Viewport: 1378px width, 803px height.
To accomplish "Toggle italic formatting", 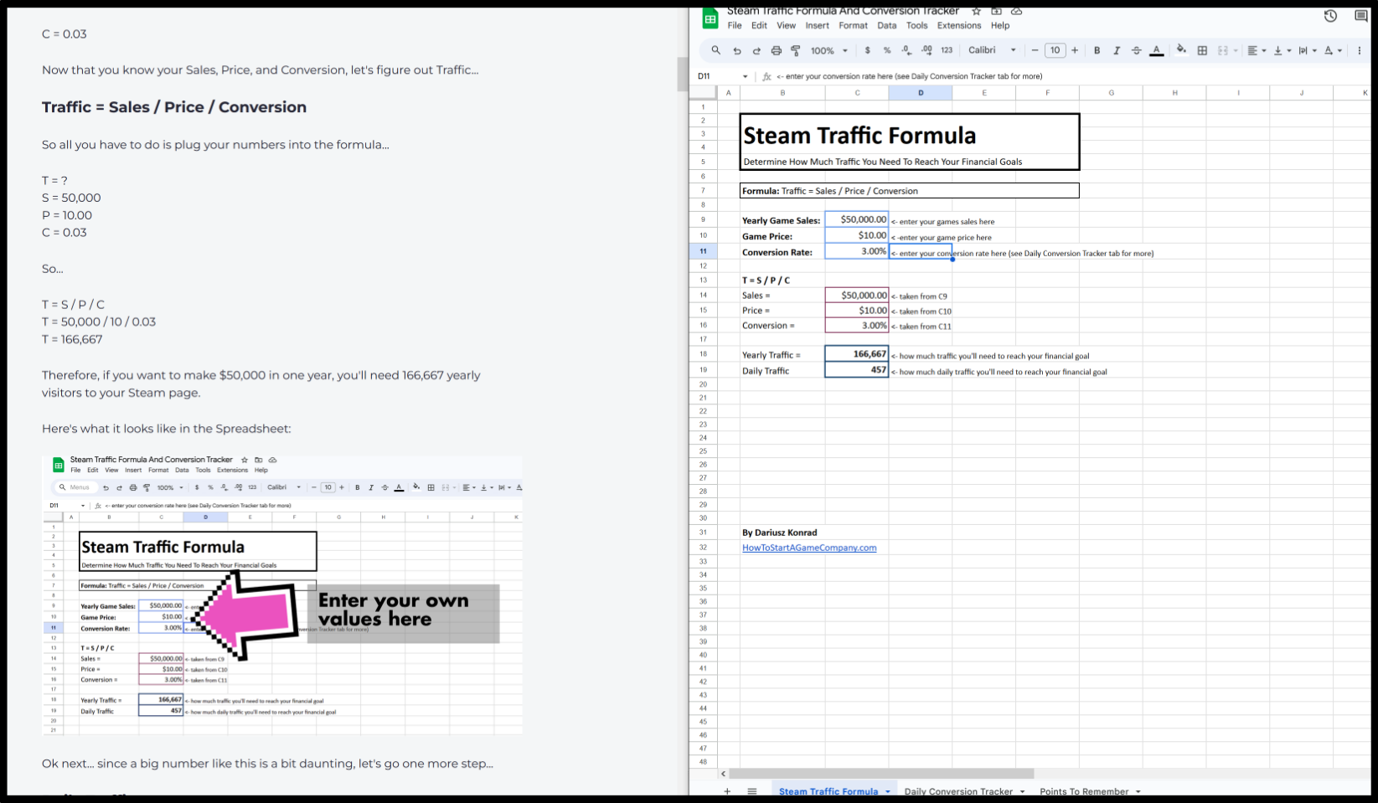I will [1117, 50].
